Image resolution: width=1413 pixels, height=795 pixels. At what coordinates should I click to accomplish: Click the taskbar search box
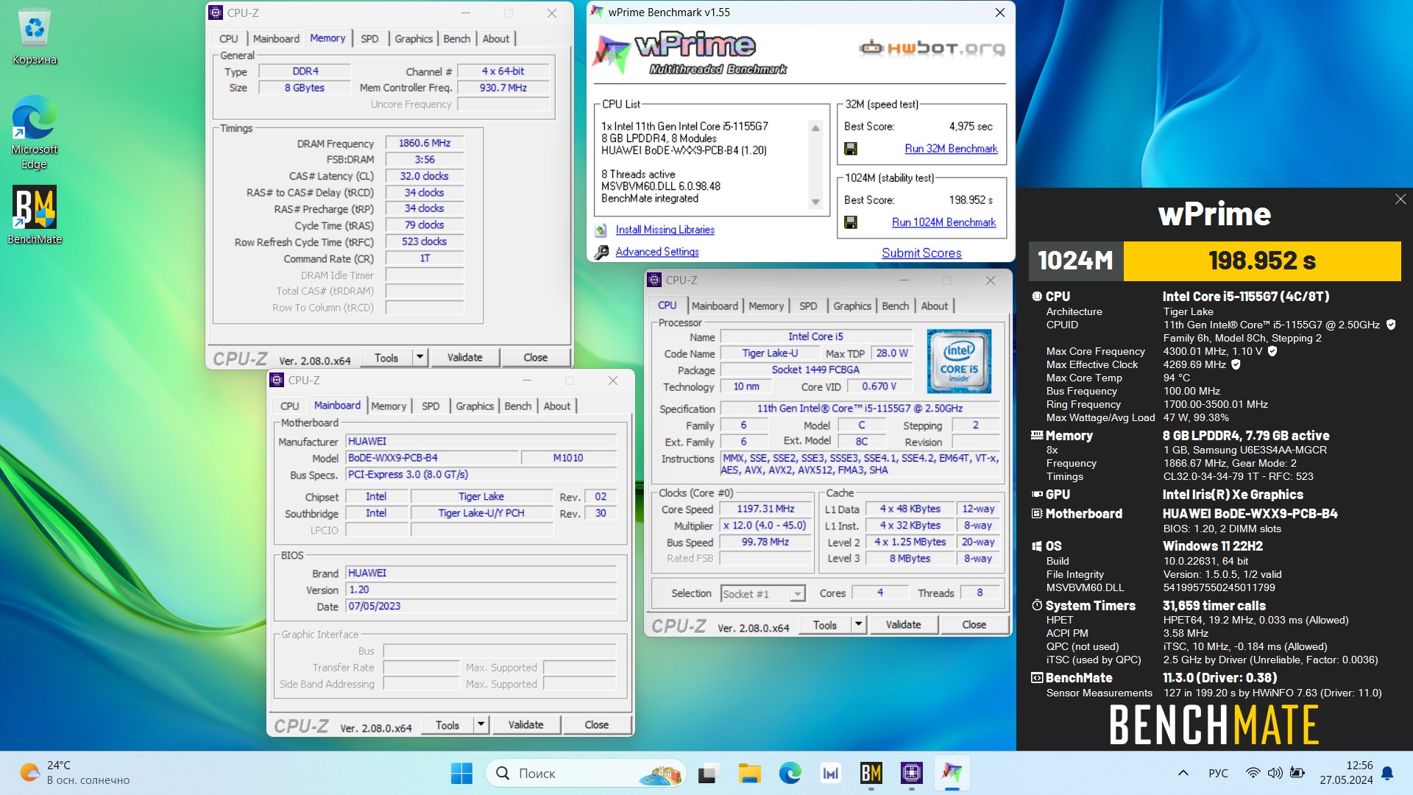point(586,773)
